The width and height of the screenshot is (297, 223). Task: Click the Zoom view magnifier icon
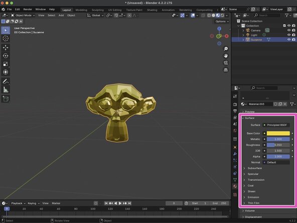[x=226, y=49]
